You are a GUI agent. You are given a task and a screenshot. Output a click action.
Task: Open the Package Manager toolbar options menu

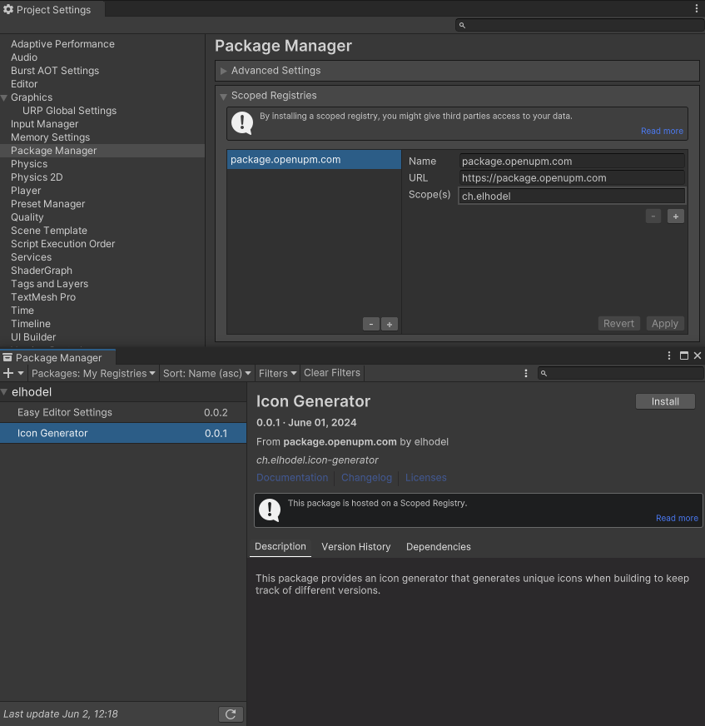(526, 373)
